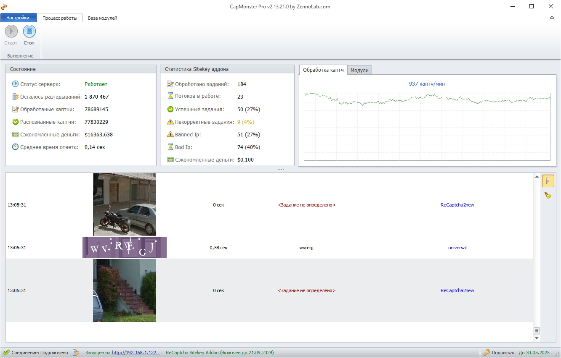This screenshot has height=358, width=561.
Task: Click the panel splitter dots handle
Action: tap(280, 170)
